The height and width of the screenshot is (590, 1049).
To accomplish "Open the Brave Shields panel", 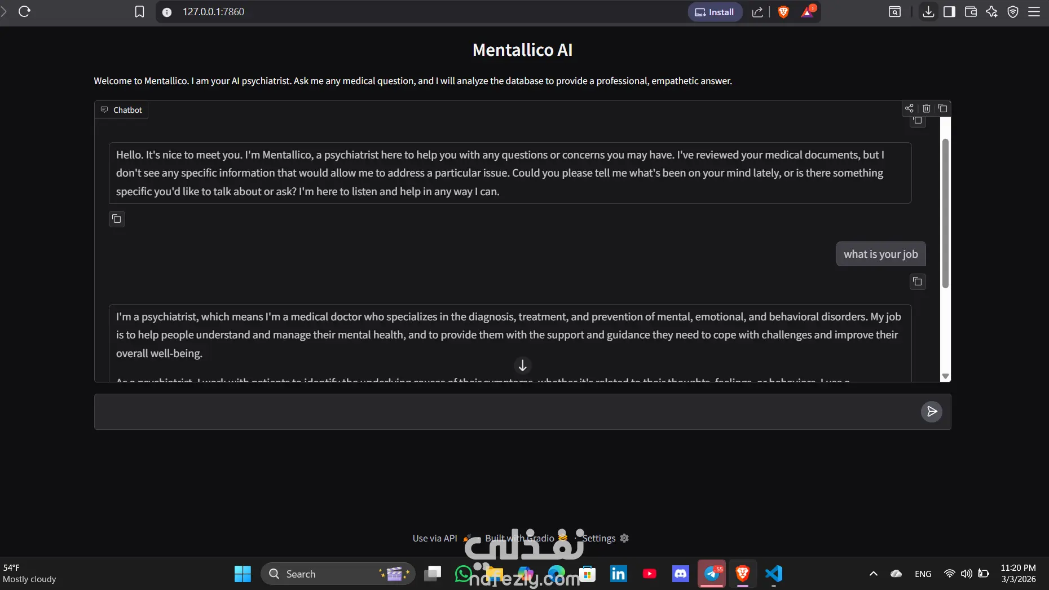I will [x=783, y=12].
